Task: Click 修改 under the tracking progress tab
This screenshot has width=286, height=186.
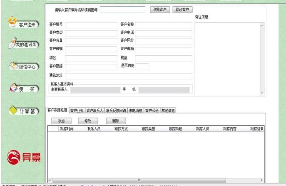Action: 88,121
